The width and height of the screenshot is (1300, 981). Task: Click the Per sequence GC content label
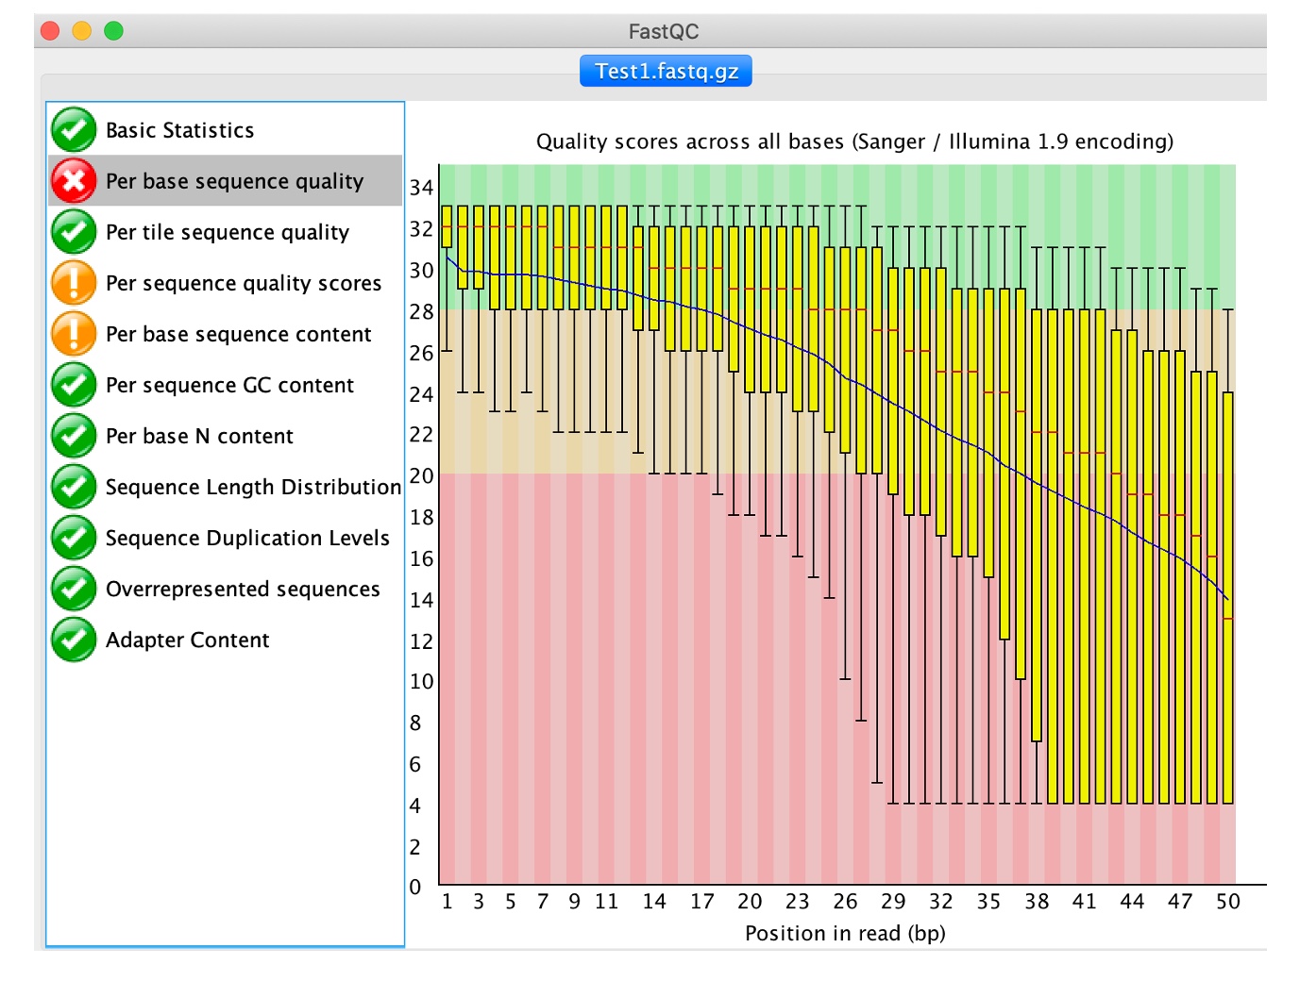pos(229,385)
